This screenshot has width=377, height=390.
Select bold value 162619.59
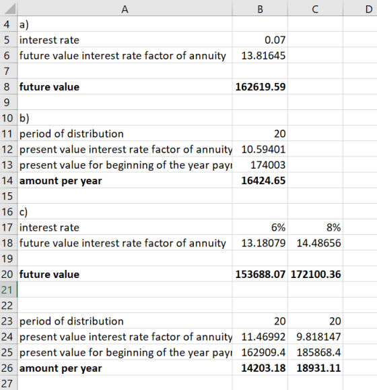point(260,86)
